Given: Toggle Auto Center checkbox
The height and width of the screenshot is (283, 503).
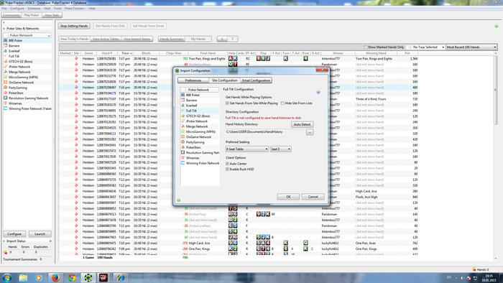Looking at the screenshot, I should (227, 164).
